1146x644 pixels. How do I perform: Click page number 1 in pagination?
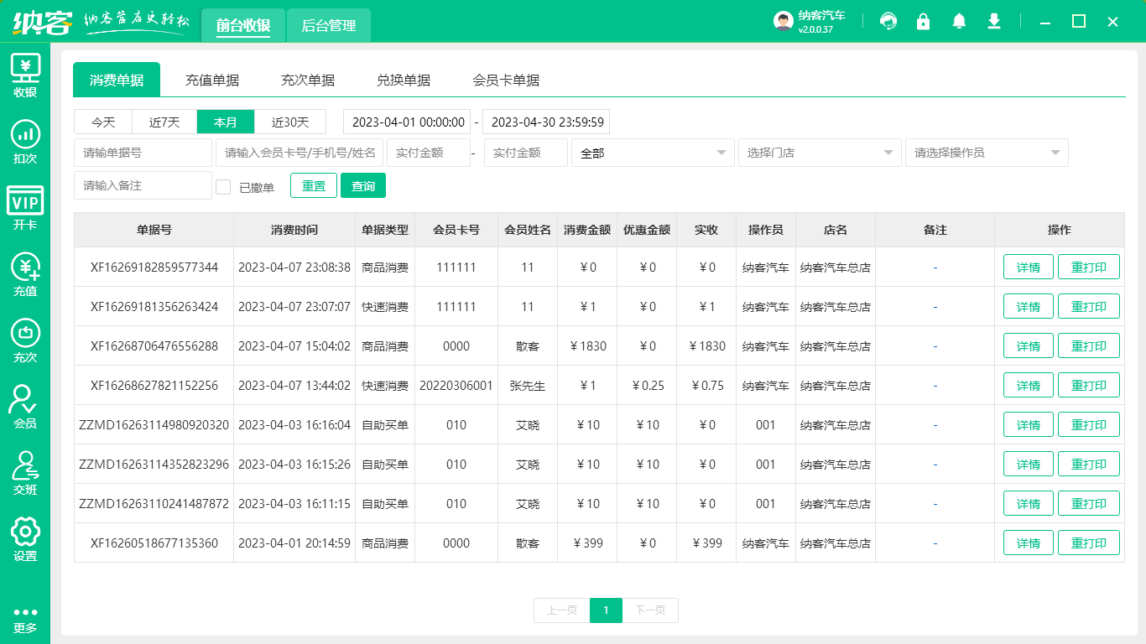606,610
